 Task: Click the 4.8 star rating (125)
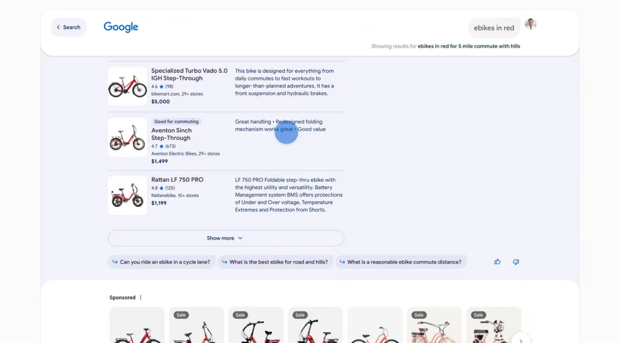(163, 188)
